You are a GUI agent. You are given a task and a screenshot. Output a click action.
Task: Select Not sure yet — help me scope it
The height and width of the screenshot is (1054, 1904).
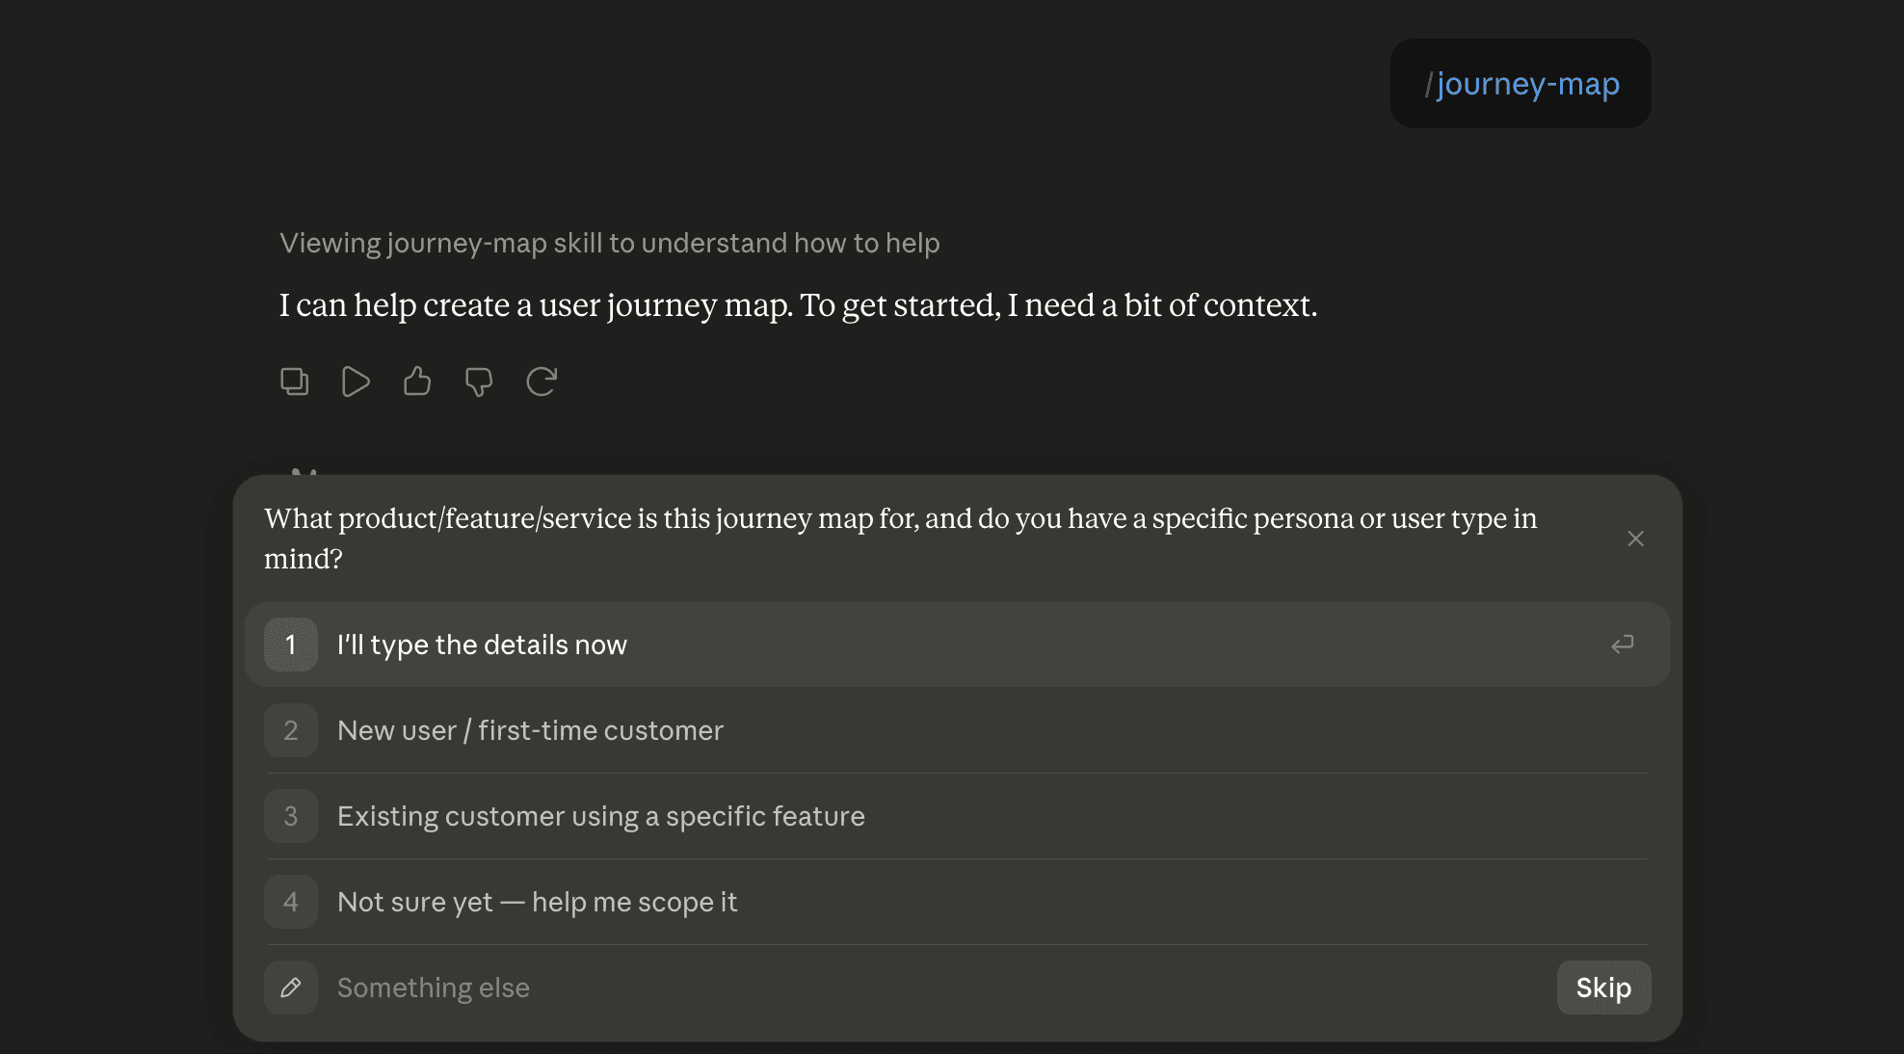(958, 902)
